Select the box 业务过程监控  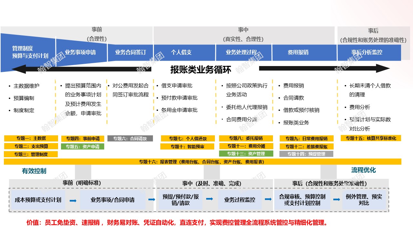239,200
